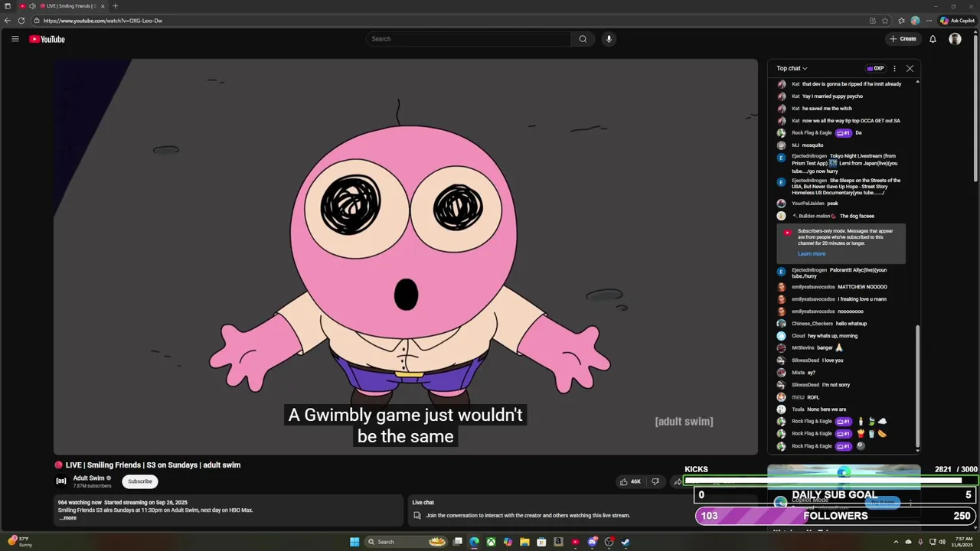Open Microsoft Edge from taskbar
The image size is (980, 551).
click(x=474, y=542)
